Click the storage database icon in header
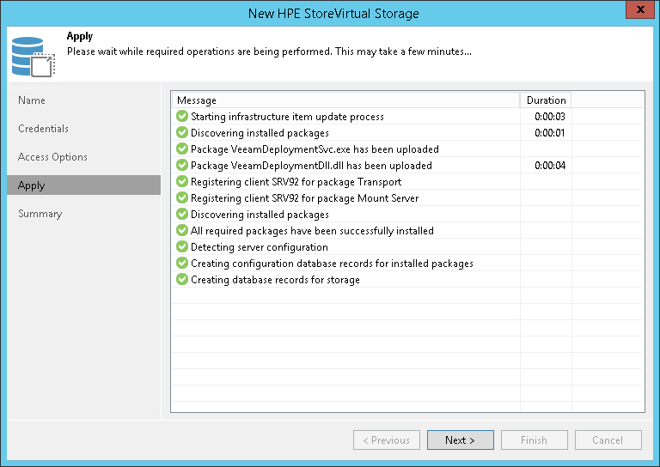This screenshot has width=660, height=467. (34, 56)
